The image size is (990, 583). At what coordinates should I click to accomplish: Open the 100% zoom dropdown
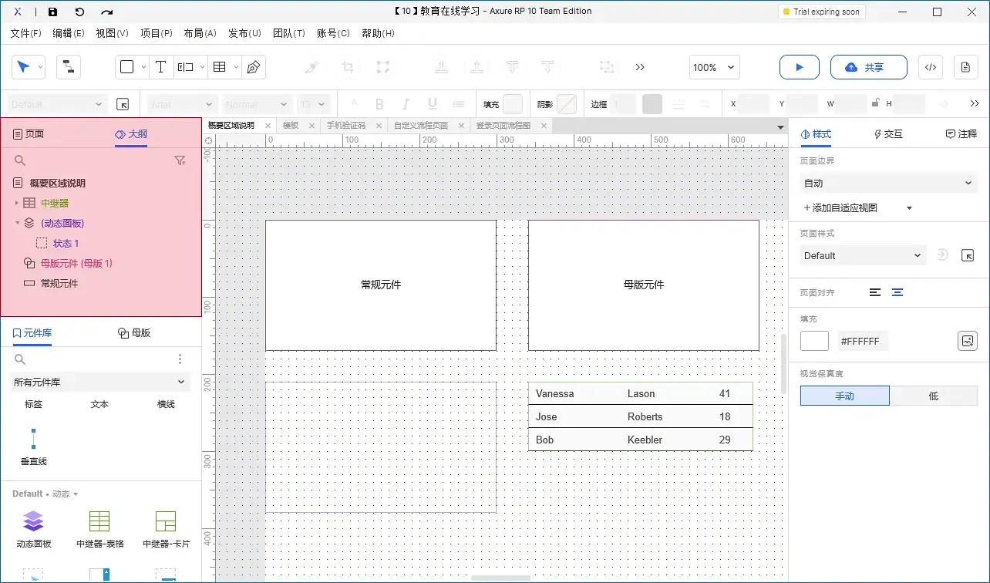coord(714,67)
